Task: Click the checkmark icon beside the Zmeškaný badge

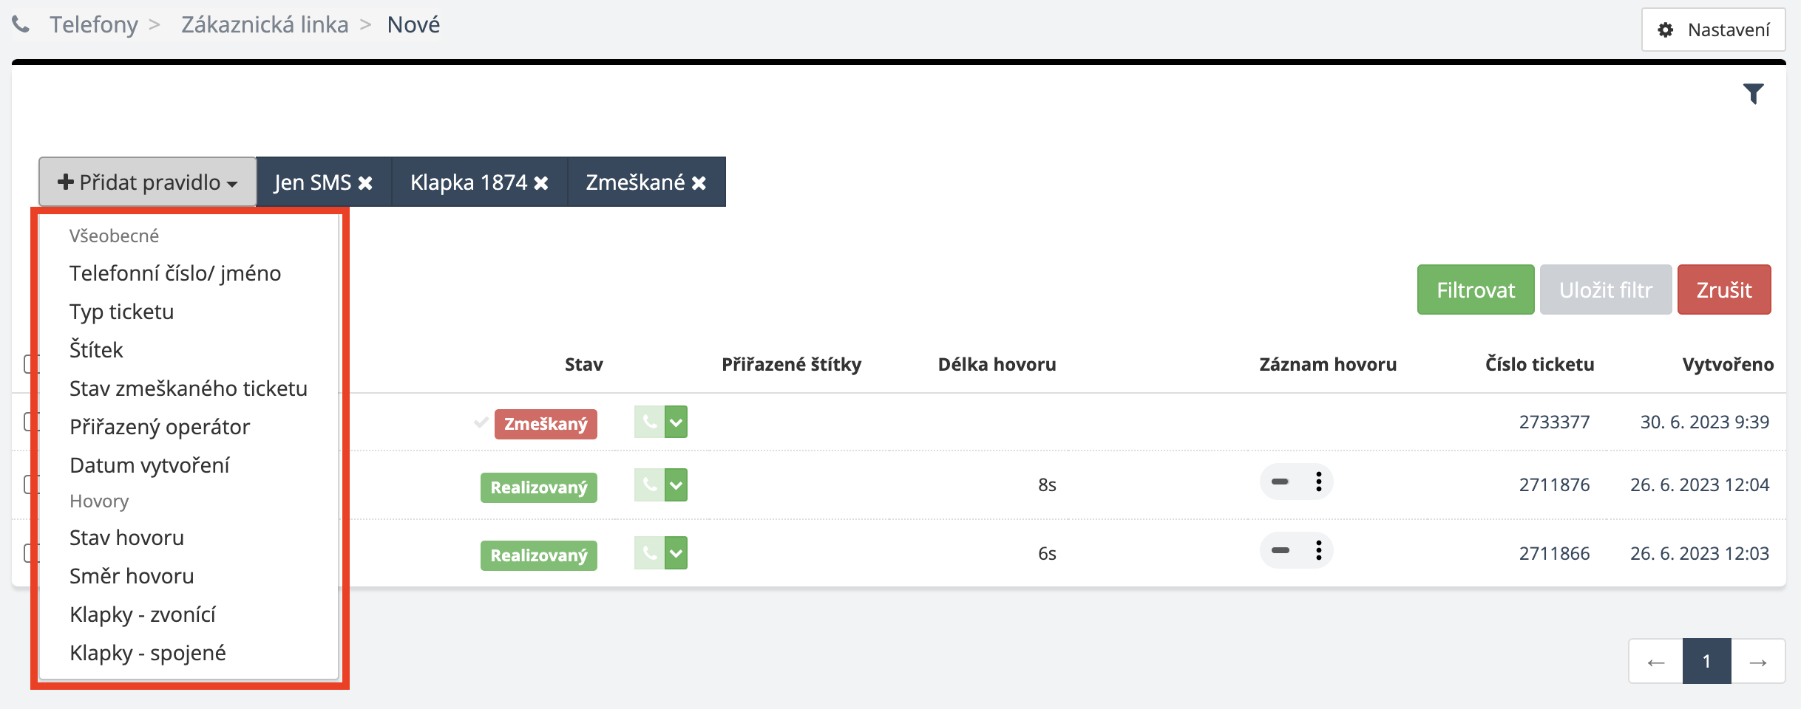Action: point(481,422)
